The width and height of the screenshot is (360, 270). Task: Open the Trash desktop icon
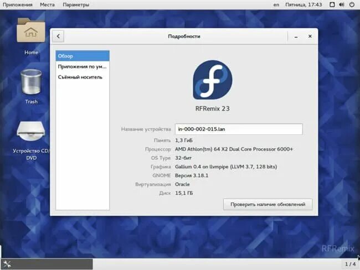pyautogui.click(x=31, y=81)
